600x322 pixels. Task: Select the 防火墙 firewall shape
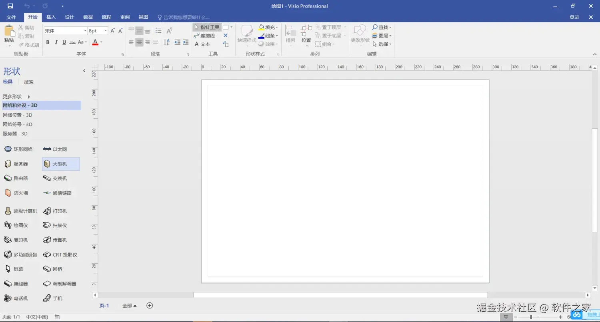pyautogui.click(x=16, y=193)
